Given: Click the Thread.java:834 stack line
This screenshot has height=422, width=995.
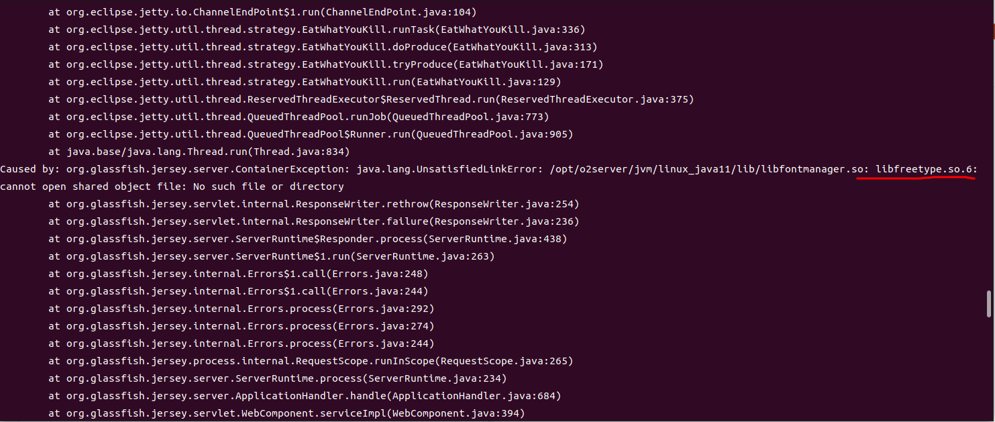Looking at the screenshot, I should click(x=199, y=152).
